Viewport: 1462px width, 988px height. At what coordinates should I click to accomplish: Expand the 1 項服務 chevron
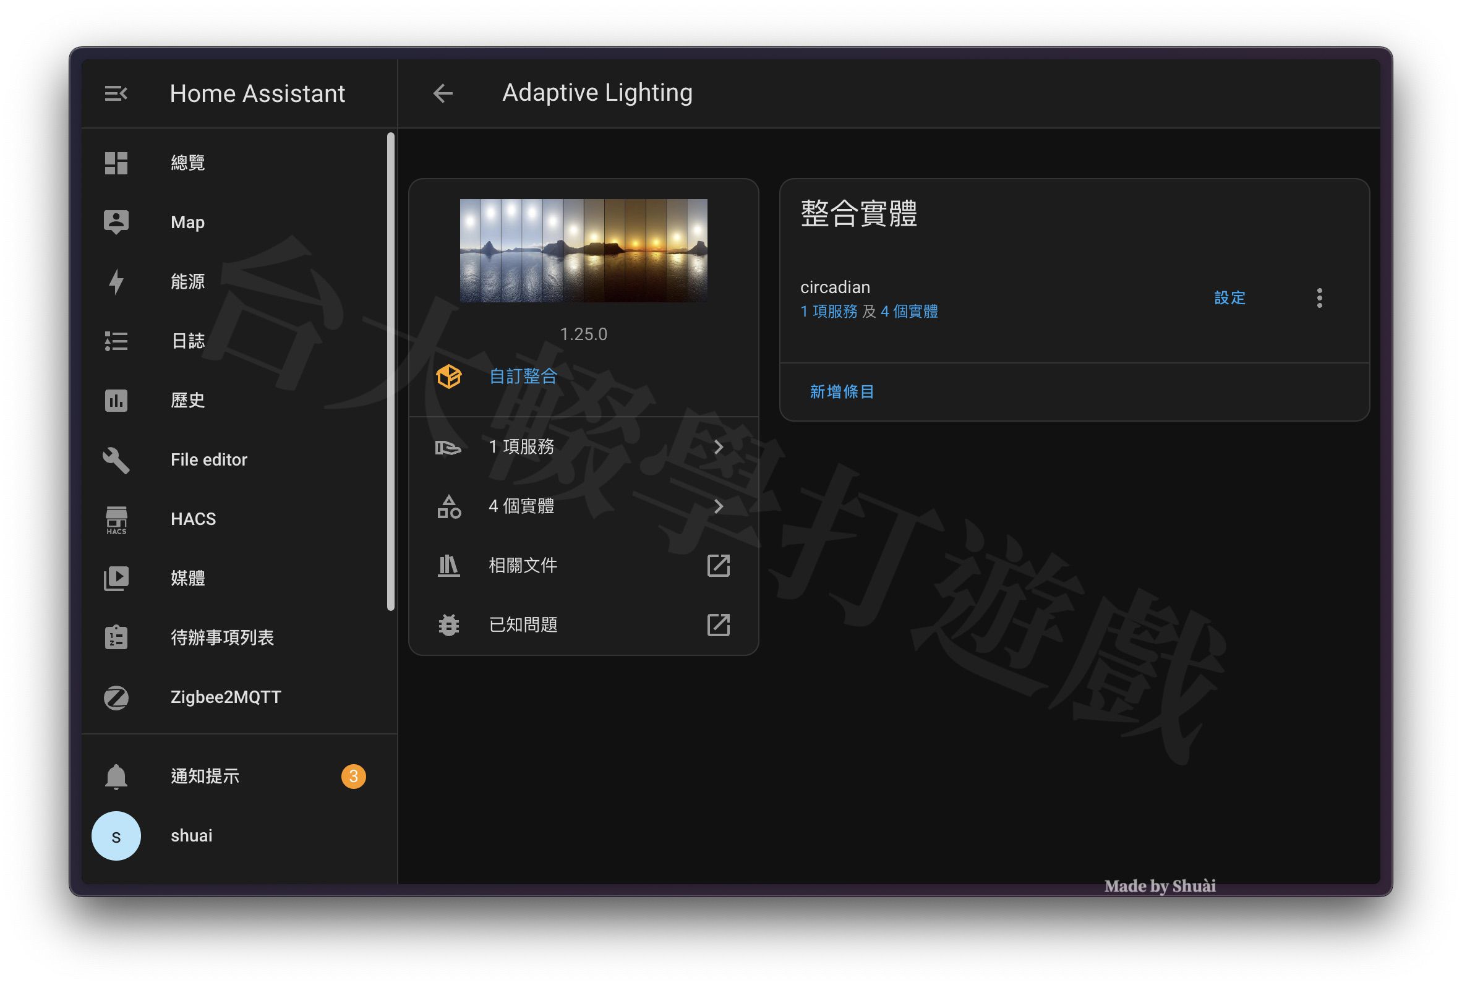(x=719, y=447)
